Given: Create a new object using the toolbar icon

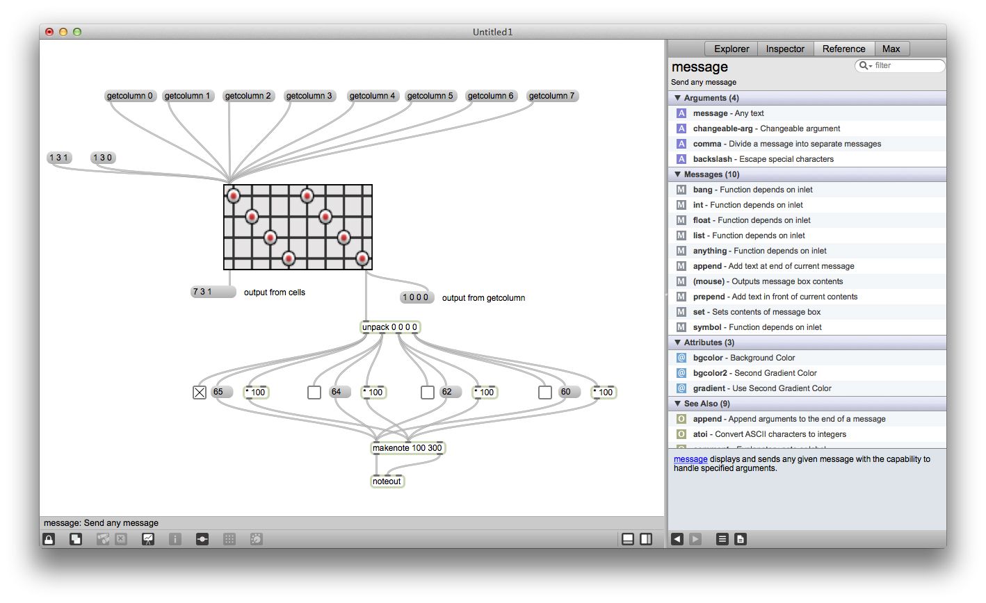Looking at the screenshot, I should point(76,539).
